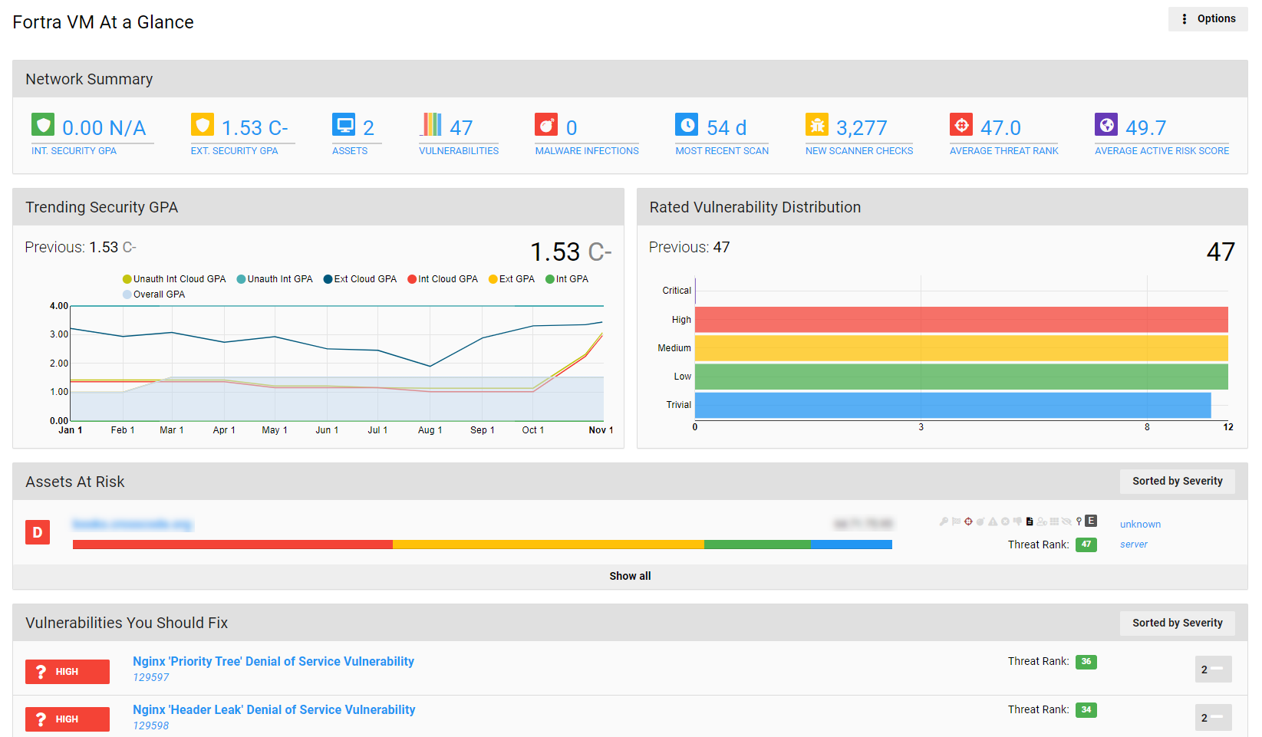This screenshot has width=1262, height=737.
Task: Click the rainbow bars Vulnerabilities icon
Action: pyautogui.click(x=431, y=124)
